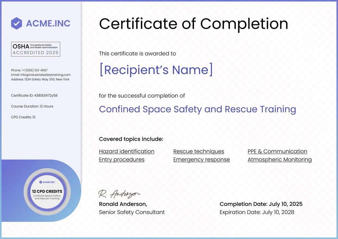Click the ACME.INC hexagon checkmark logo
Screen dimensions: 338x239
pos(16,23)
